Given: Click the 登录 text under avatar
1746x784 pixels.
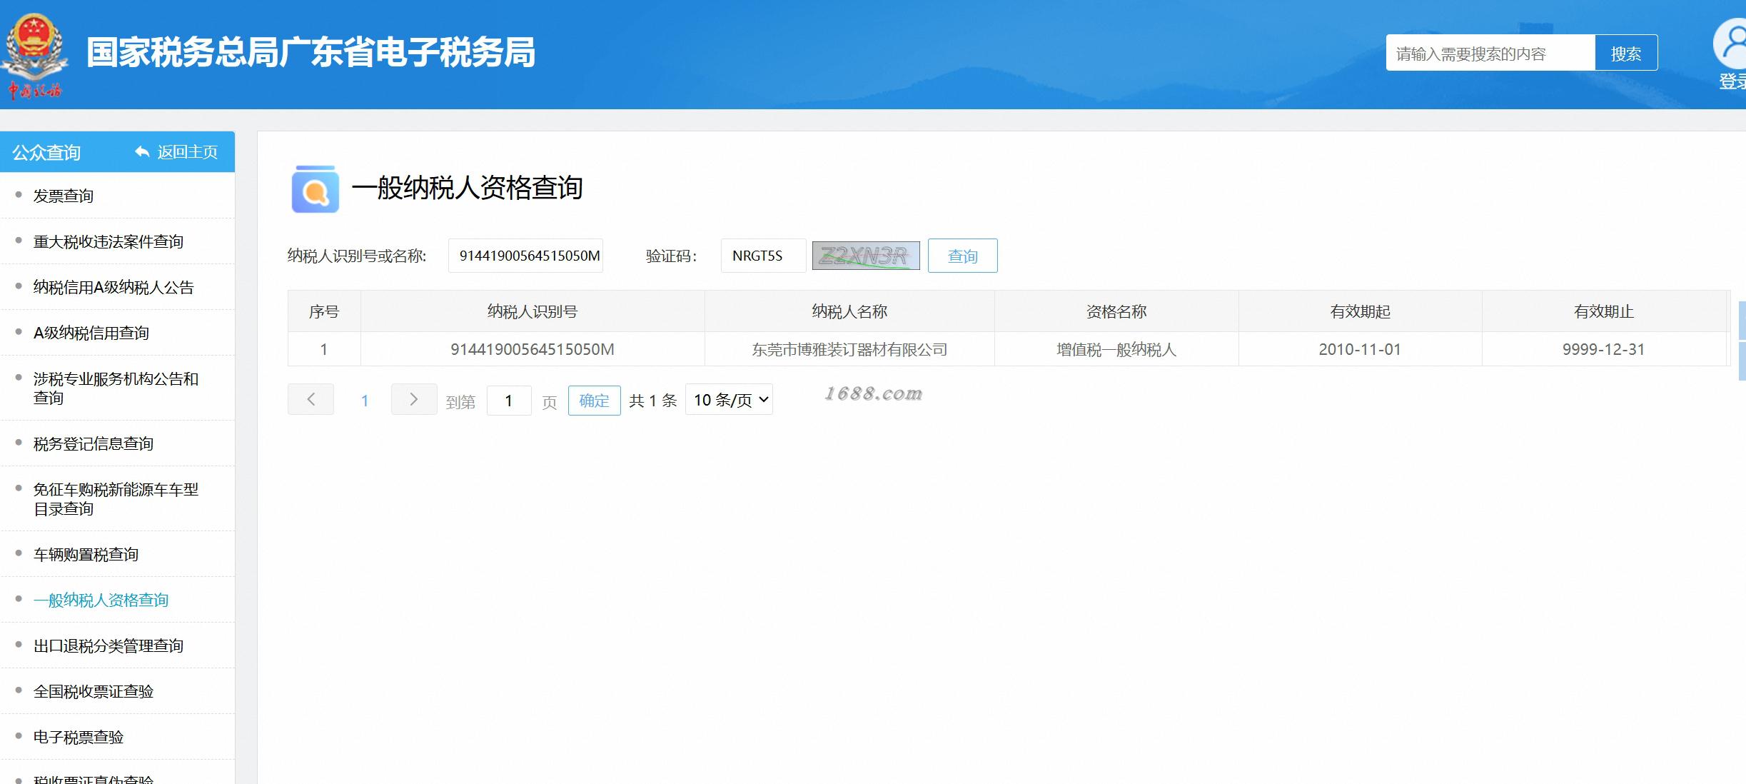Looking at the screenshot, I should (1732, 81).
